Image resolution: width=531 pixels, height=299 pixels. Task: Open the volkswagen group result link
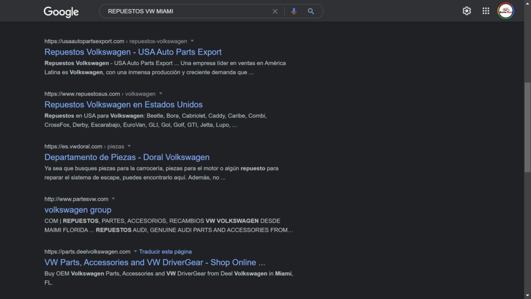(x=78, y=210)
